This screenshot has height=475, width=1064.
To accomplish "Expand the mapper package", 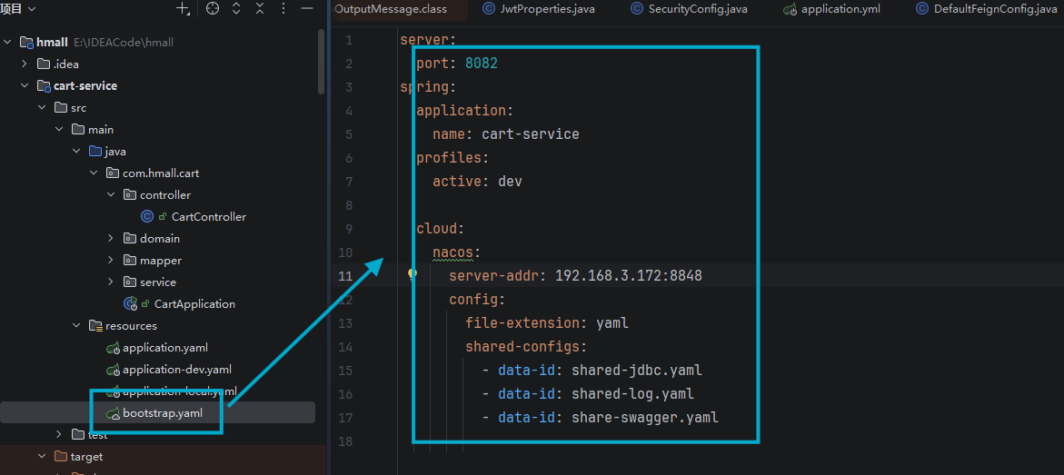I will pyautogui.click(x=111, y=260).
